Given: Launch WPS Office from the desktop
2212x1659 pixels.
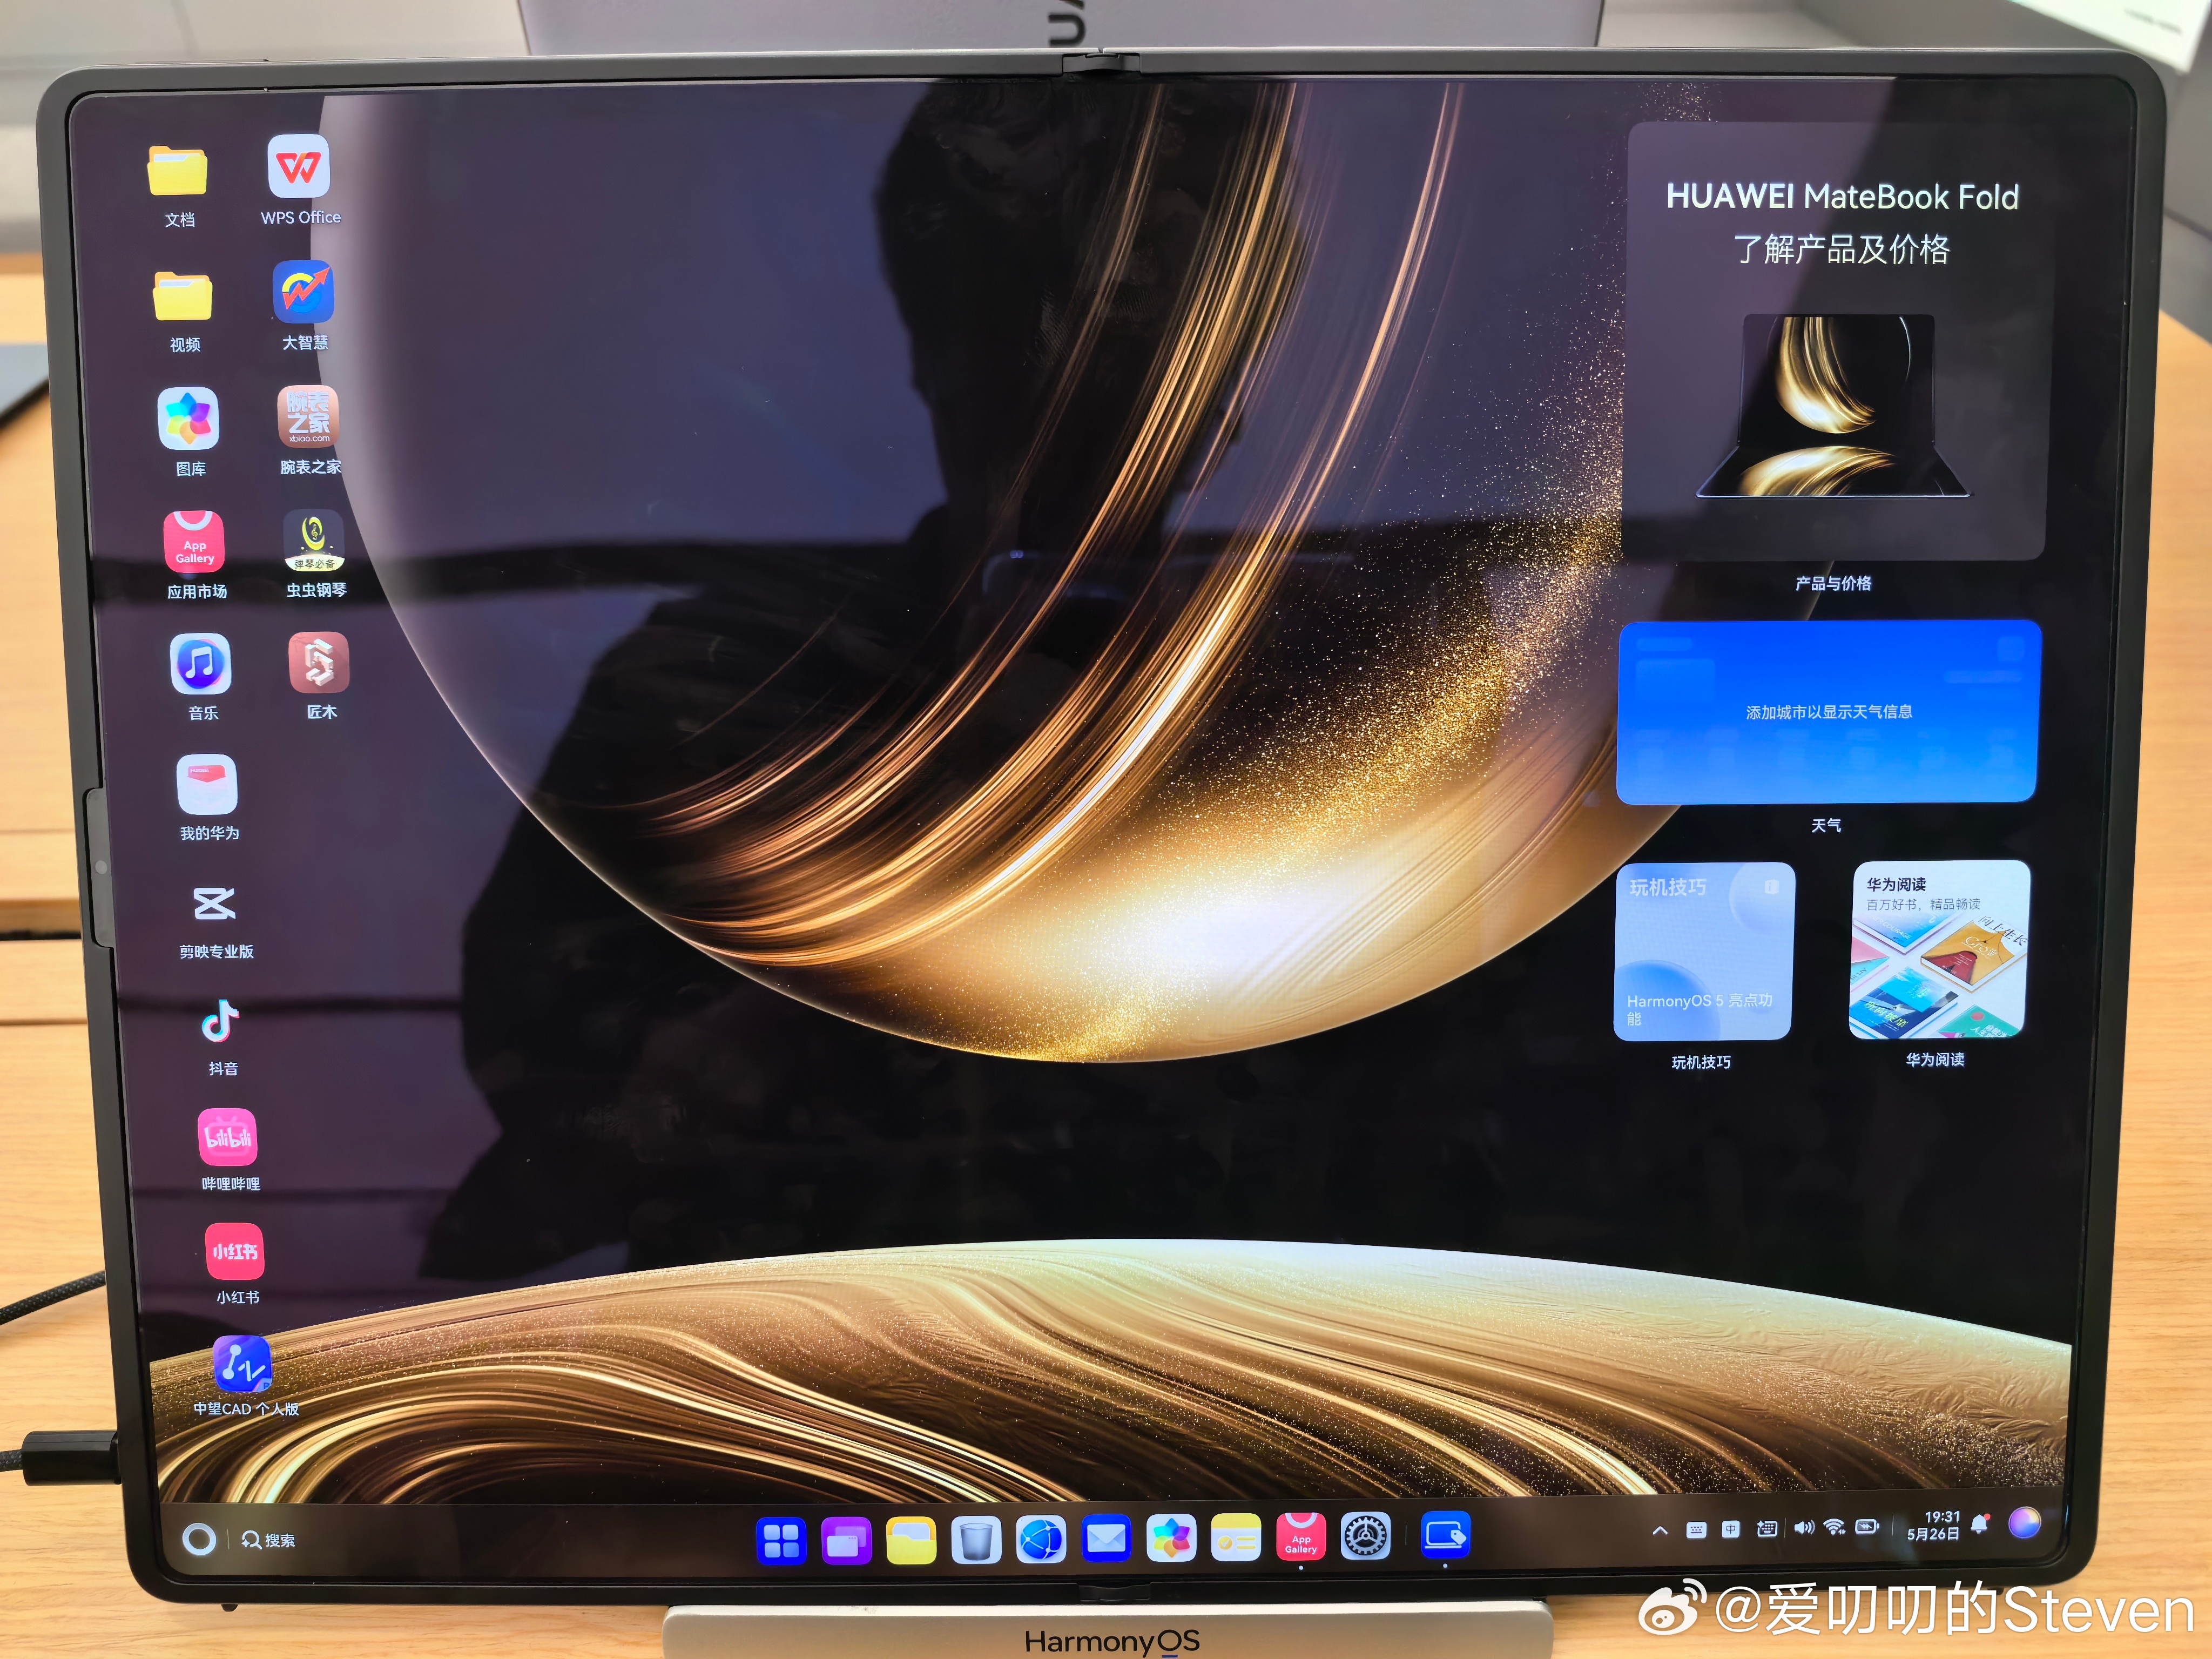Looking at the screenshot, I should tap(299, 166).
